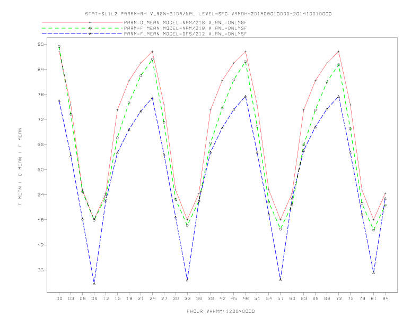Screen dimensions: 420x325
Task: Click y-axis tick label 48
Action: click(x=40, y=220)
